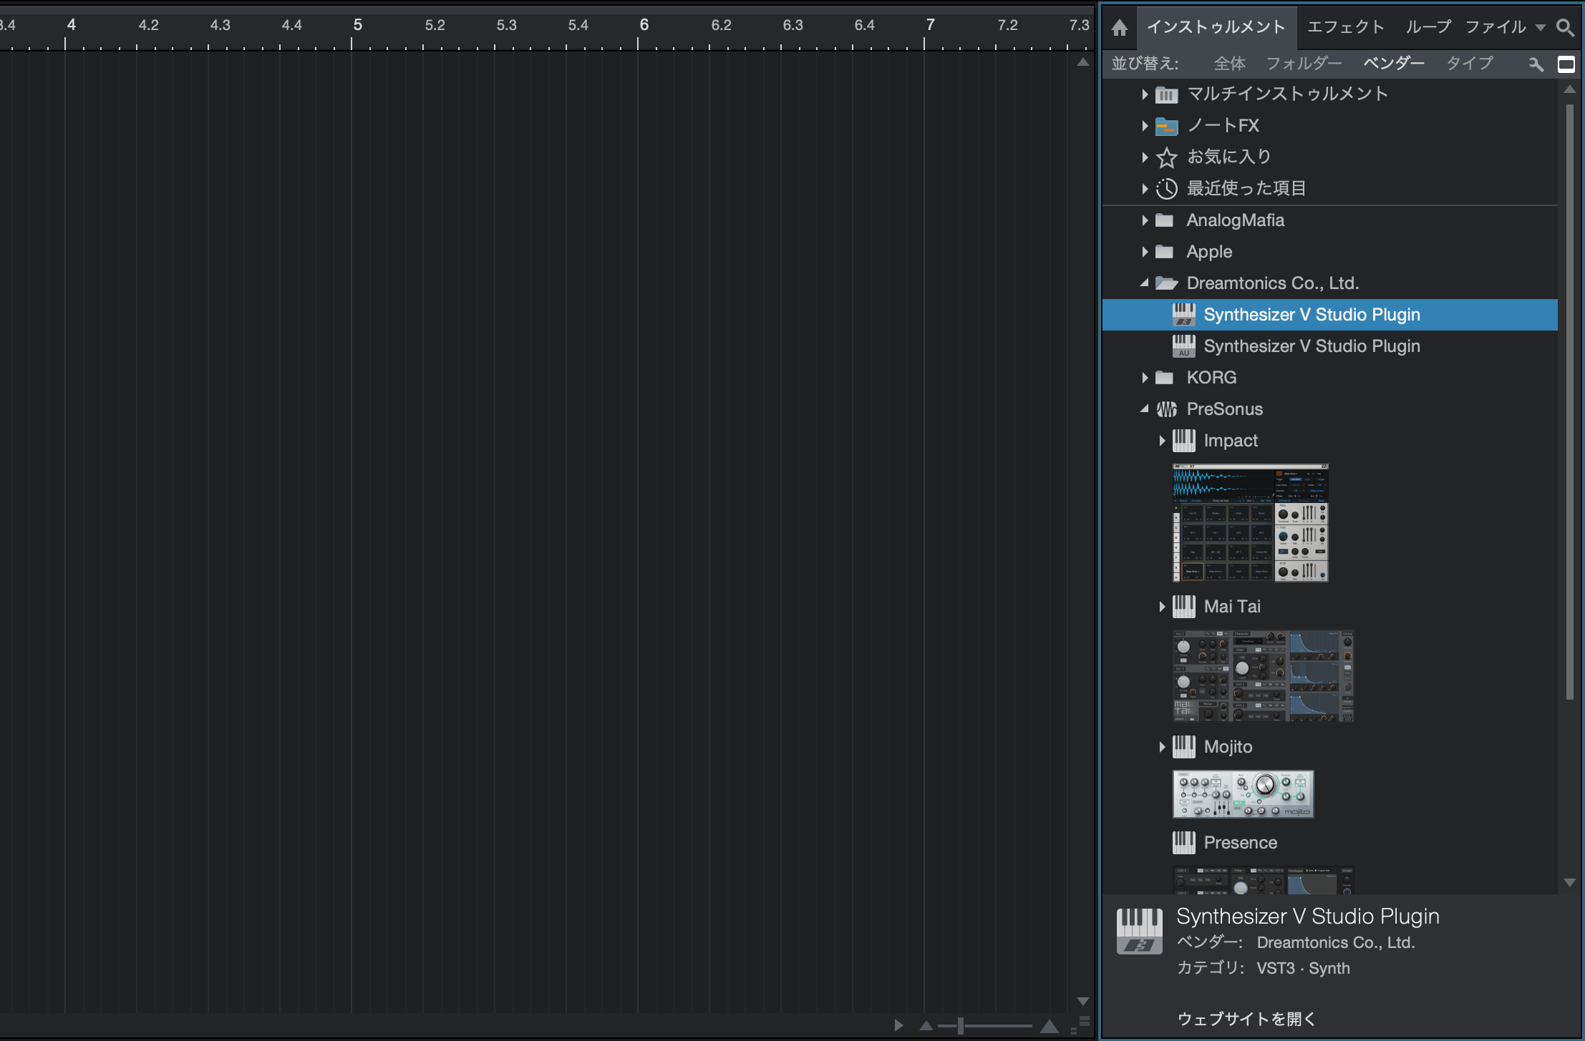Expand the AnalogMafia vendor folder
Viewport: 1585px width, 1041px height.
1145,220
